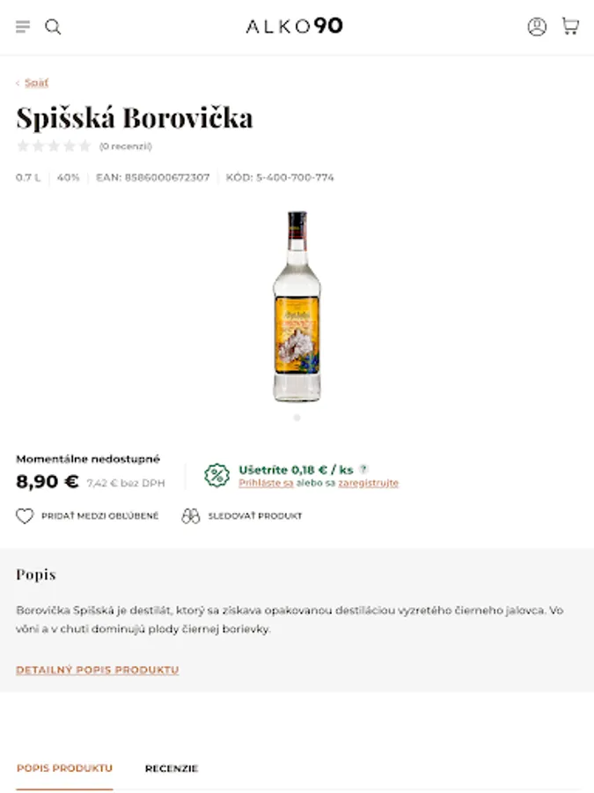Click the ALKO90 logo

pyautogui.click(x=295, y=26)
